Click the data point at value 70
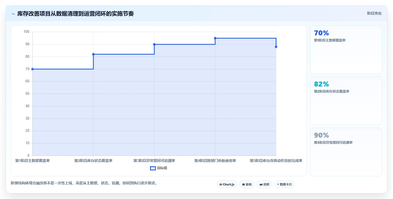The height and width of the screenshot is (199, 393). 32,69
